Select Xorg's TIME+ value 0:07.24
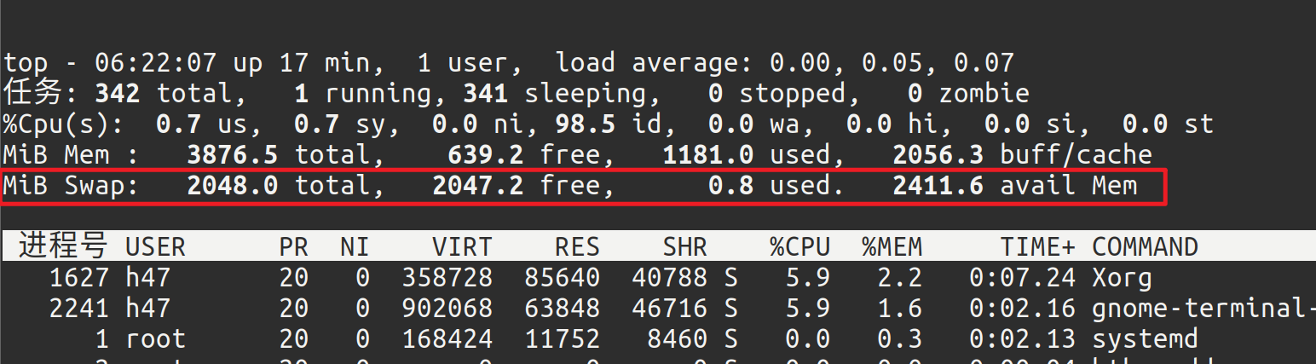Viewport: 1316px width, 364px height. pyautogui.click(x=1023, y=278)
